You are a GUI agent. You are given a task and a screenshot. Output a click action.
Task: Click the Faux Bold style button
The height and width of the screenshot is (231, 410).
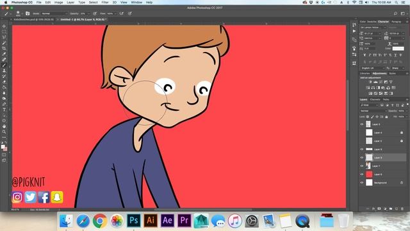click(365, 55)
